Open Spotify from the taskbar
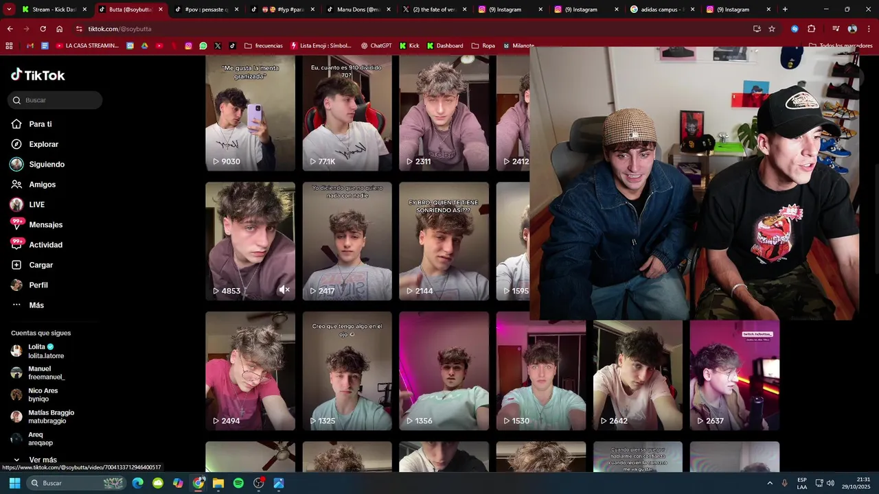 tap(238, 483)
